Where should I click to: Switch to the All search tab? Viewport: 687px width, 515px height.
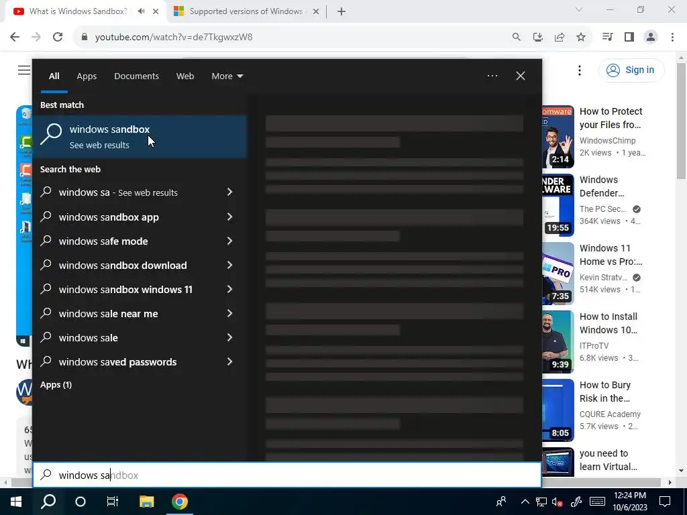[x=54, y=76]
